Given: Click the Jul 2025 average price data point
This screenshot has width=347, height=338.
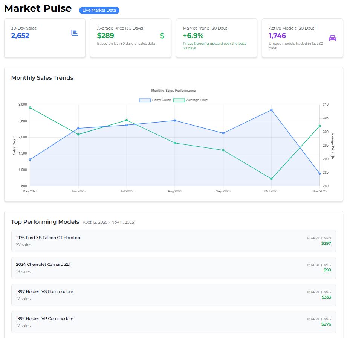Looking at the screenshot, I should coord(127,120).
